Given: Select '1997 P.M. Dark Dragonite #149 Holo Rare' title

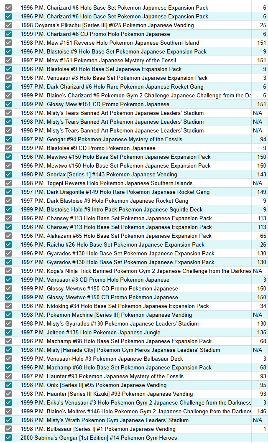Looking at the screenshot, I should pyautogui.click(x=115, y=192).
